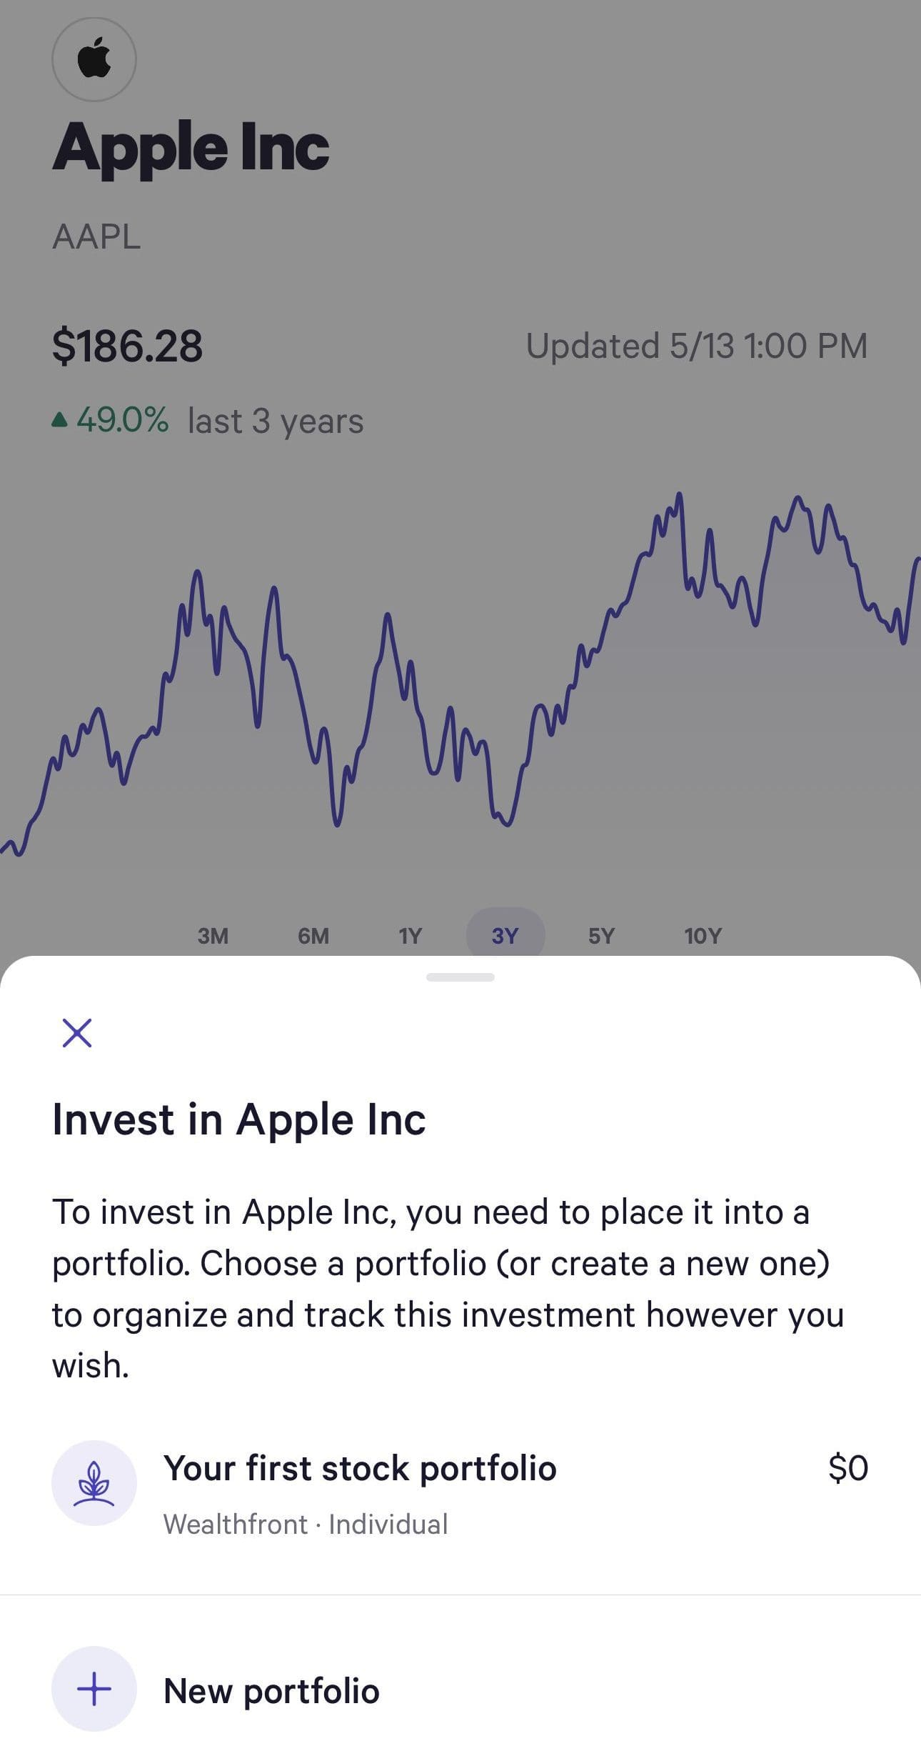The height and width of the screenshot is (1751, 921).
Task: Tap the green up-triangle gain indicator
Action: (60, 420)
